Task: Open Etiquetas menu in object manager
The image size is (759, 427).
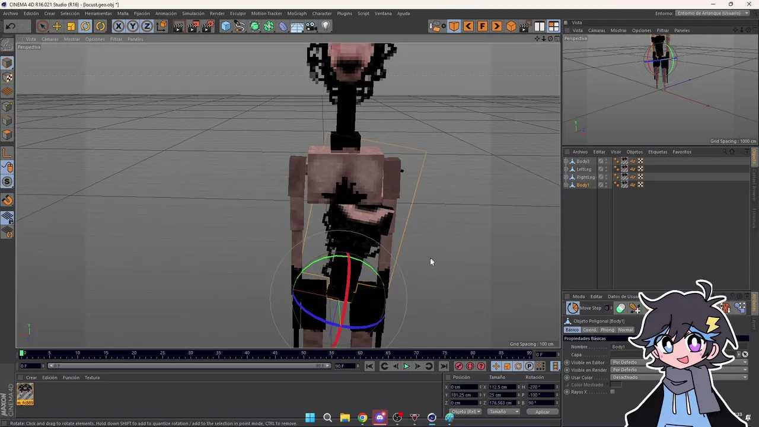Action: (x=658, y=152)
